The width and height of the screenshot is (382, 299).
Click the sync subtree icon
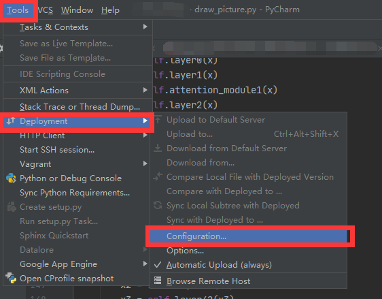158,205
